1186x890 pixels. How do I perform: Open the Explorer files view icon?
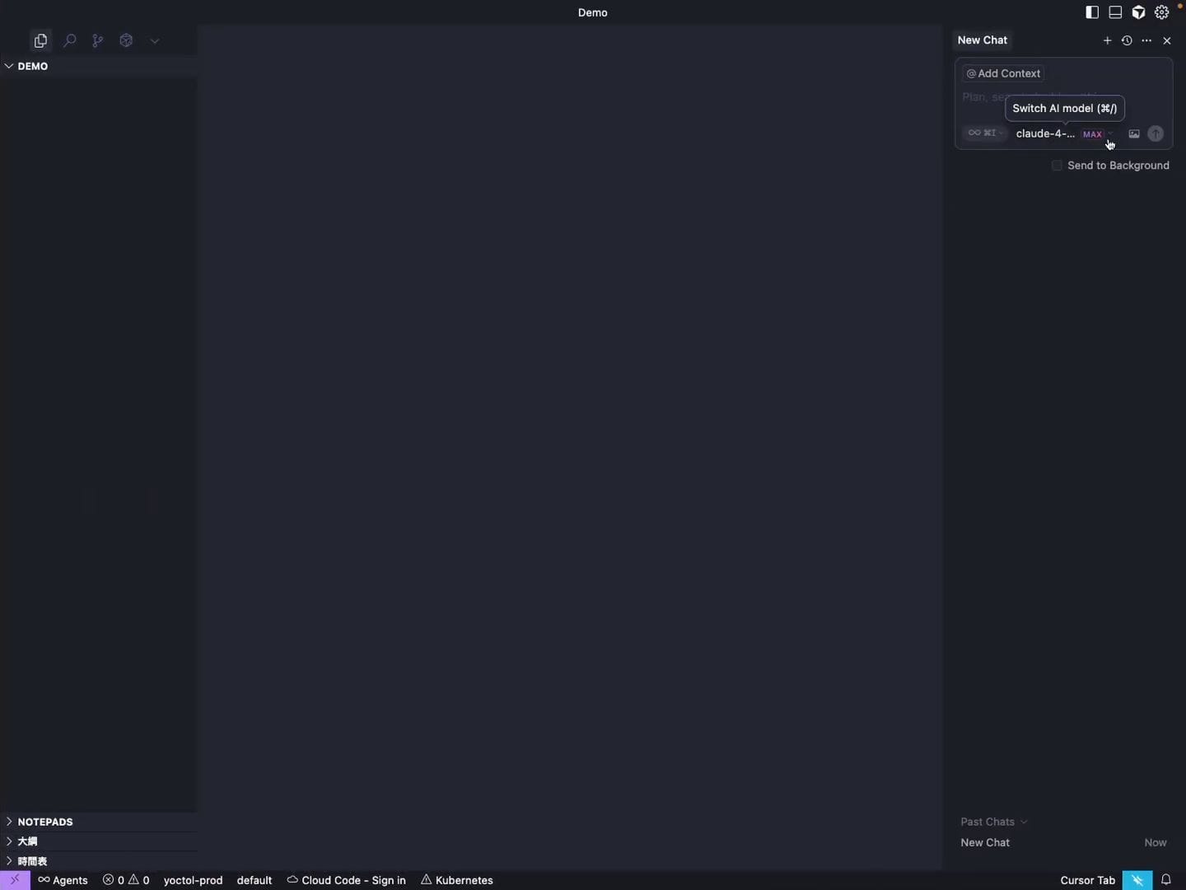[x=40, y=40]
